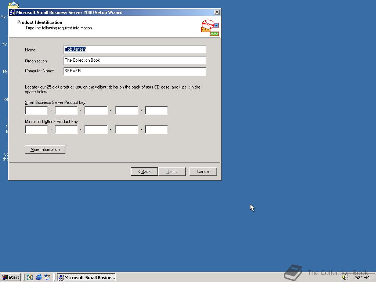Cancel the setup wizard

pos(203,171)
